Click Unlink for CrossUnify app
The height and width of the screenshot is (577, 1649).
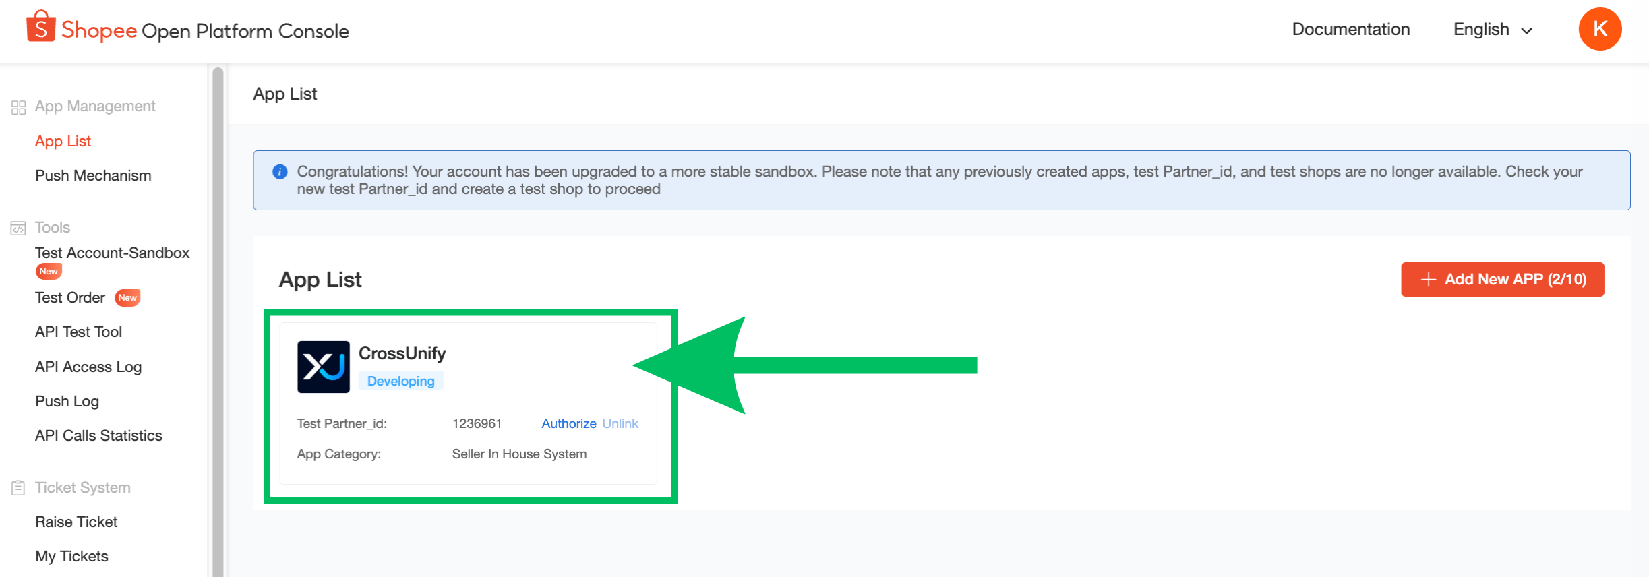[x=620, y=423]
